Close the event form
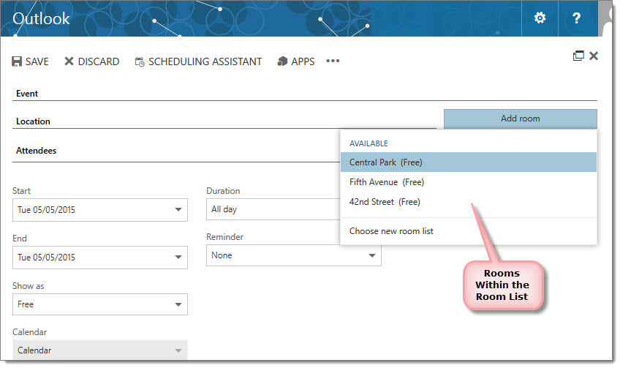This screenshot has height=368, width=620. coord(594,56)
